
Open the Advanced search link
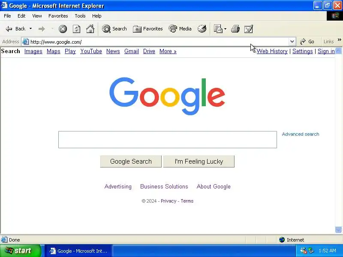(x=301, y=134)
